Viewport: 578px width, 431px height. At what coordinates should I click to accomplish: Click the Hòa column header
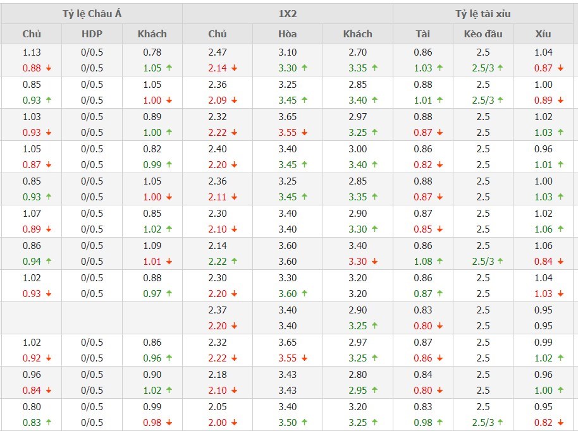pos(287,34)
